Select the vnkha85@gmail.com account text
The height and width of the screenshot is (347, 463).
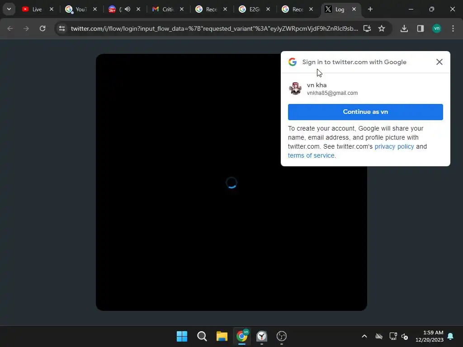332,93
